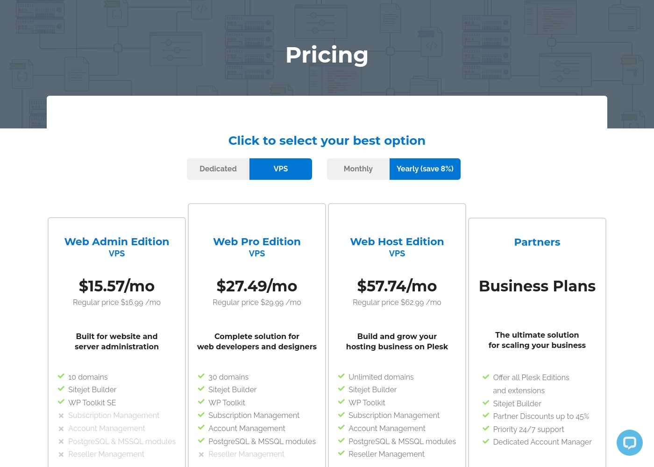Image resolution: width=654 pixels, height=467 pixels.
Task: Click 'Regular price $29.99 /mo' text
Action: pos(257,302)
